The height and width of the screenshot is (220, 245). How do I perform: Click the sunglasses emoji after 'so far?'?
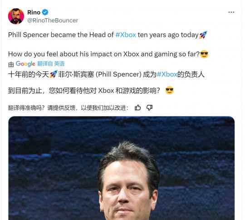[204, 54]
